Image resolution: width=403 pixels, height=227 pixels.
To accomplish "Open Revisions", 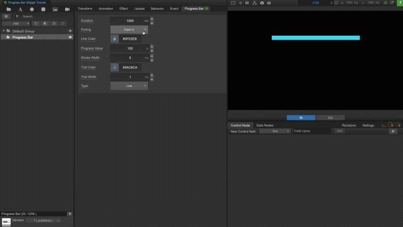I will pyautogui.click(x=349, y=126).
